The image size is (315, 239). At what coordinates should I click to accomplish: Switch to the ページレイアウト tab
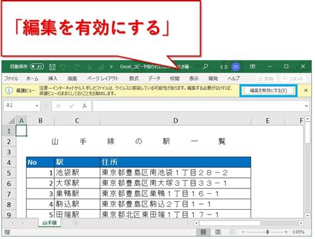point(103,78)
